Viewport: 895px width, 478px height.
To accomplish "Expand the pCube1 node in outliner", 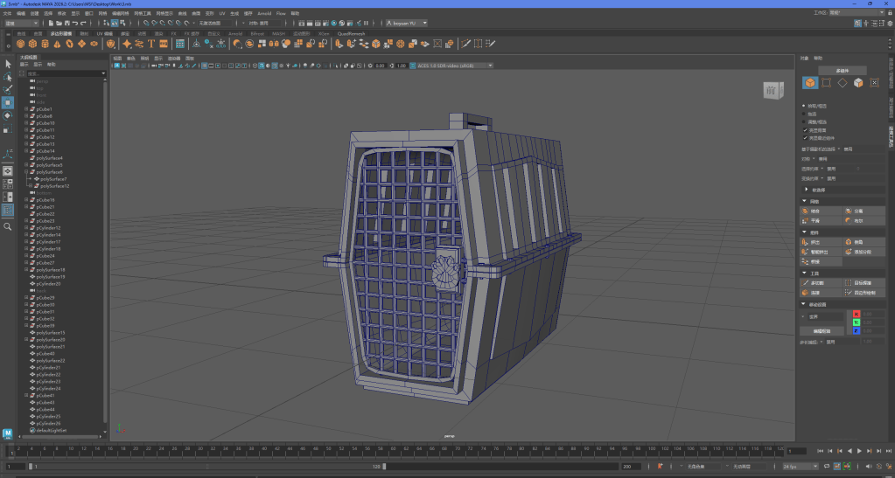I will pos(27,109).
